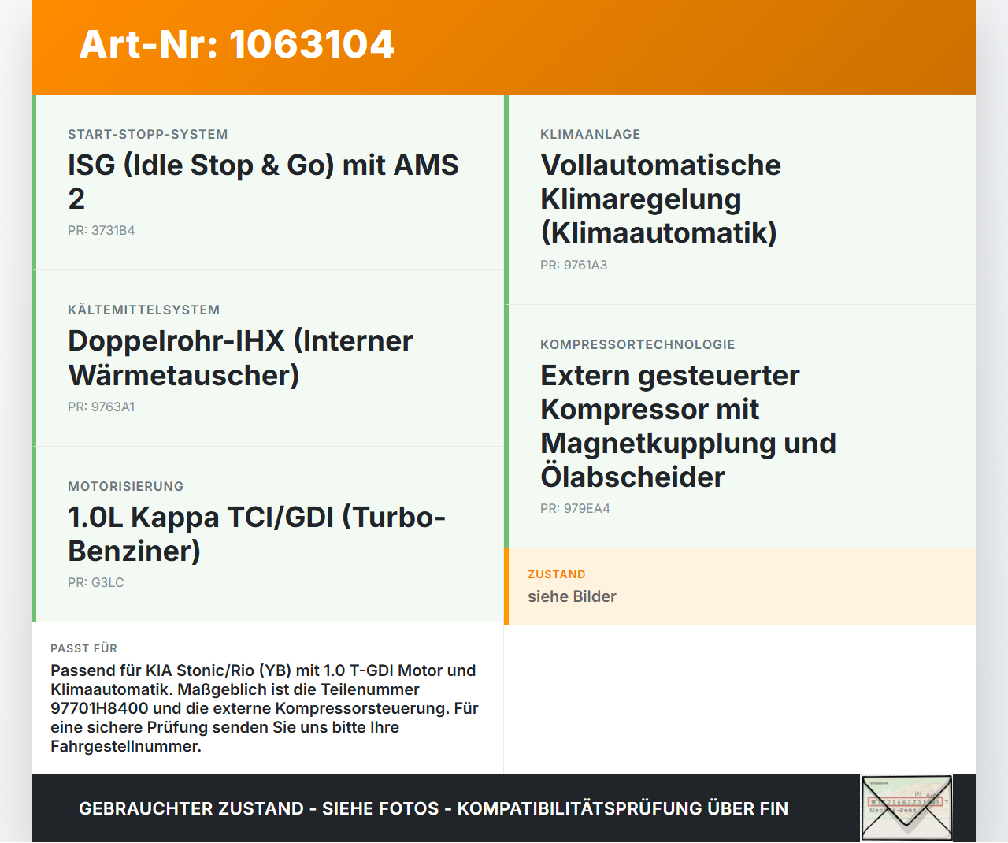Click the GEBRAUCHTER ZUSTAND footer banner text
Image resolution: width=1008 pixels, height=843 pixels.
[433, 808]
